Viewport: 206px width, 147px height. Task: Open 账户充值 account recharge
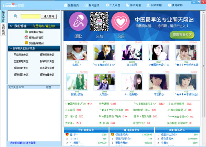(x=133, y=5)
